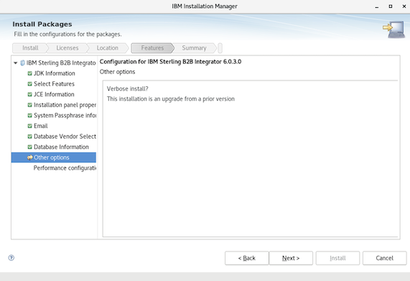Open help via the question mark icon
Image resolution: width=410 pixels, height=281 pixels.
point(11,258)
